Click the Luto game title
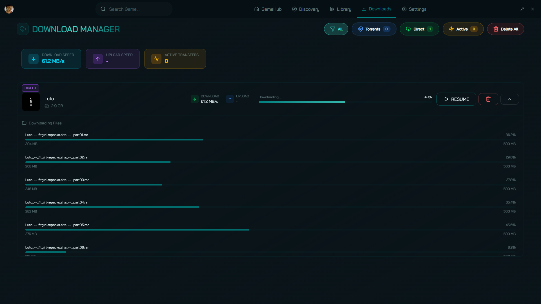 49,99
